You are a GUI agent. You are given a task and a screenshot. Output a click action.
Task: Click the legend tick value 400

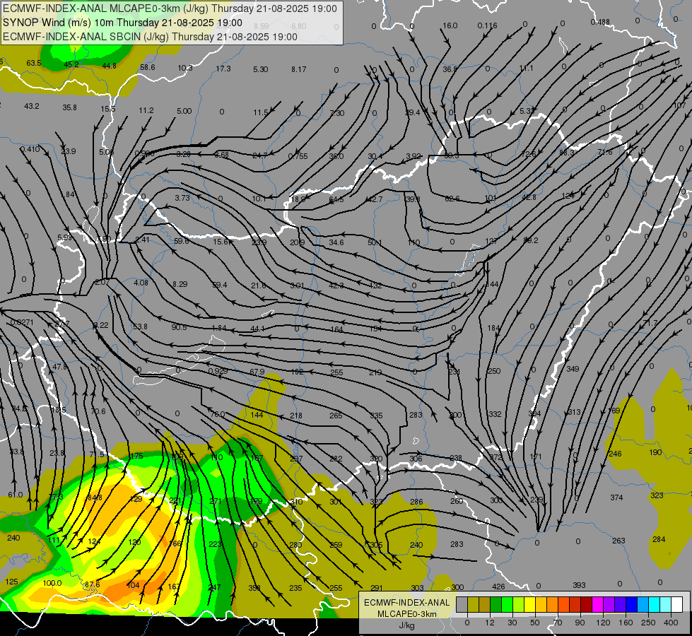click(x=671, y=623)
